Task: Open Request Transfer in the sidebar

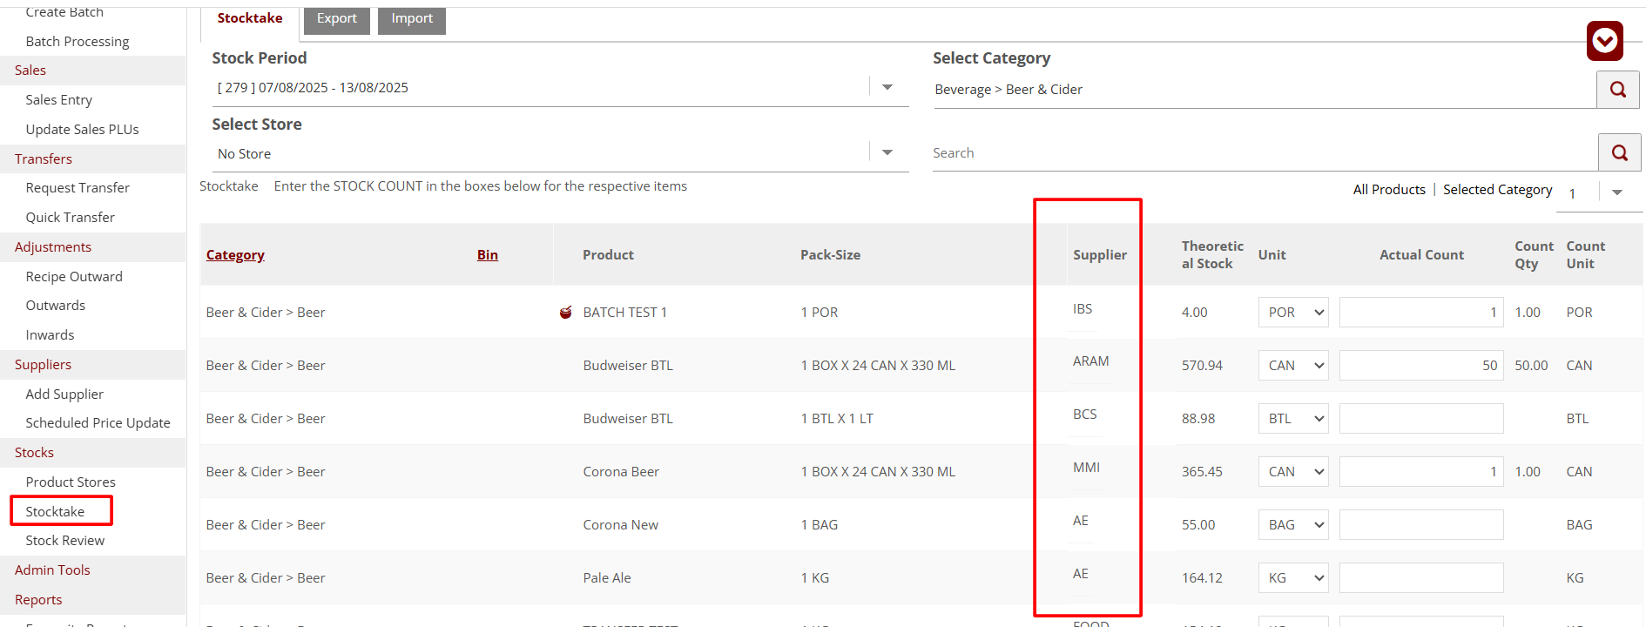Action: coord(78,188)
